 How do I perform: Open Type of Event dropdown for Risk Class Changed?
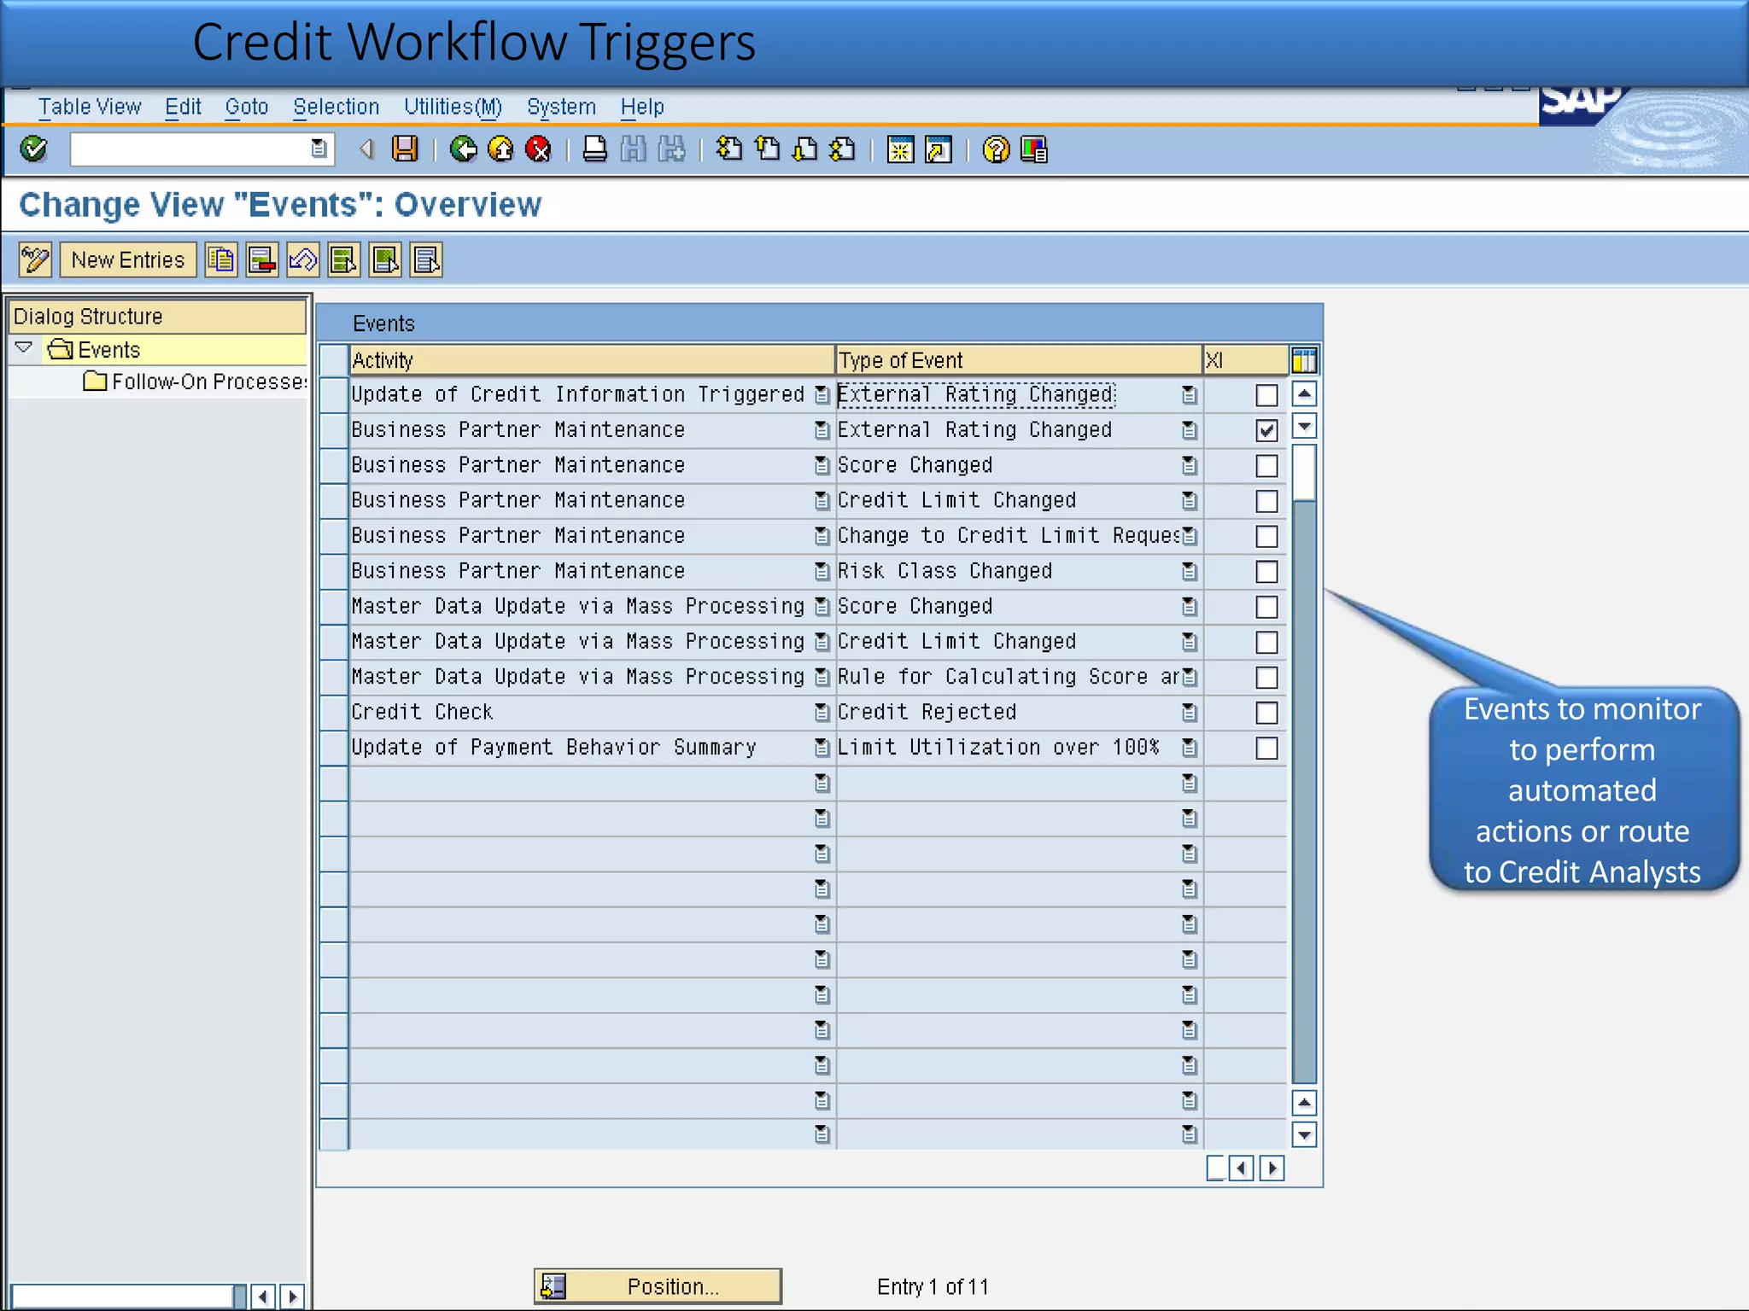coord(1189,571)
